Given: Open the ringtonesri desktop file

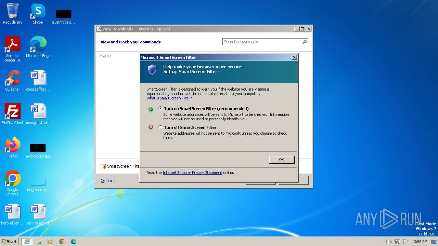Looking at the screenshot, I should coord(38,184).
